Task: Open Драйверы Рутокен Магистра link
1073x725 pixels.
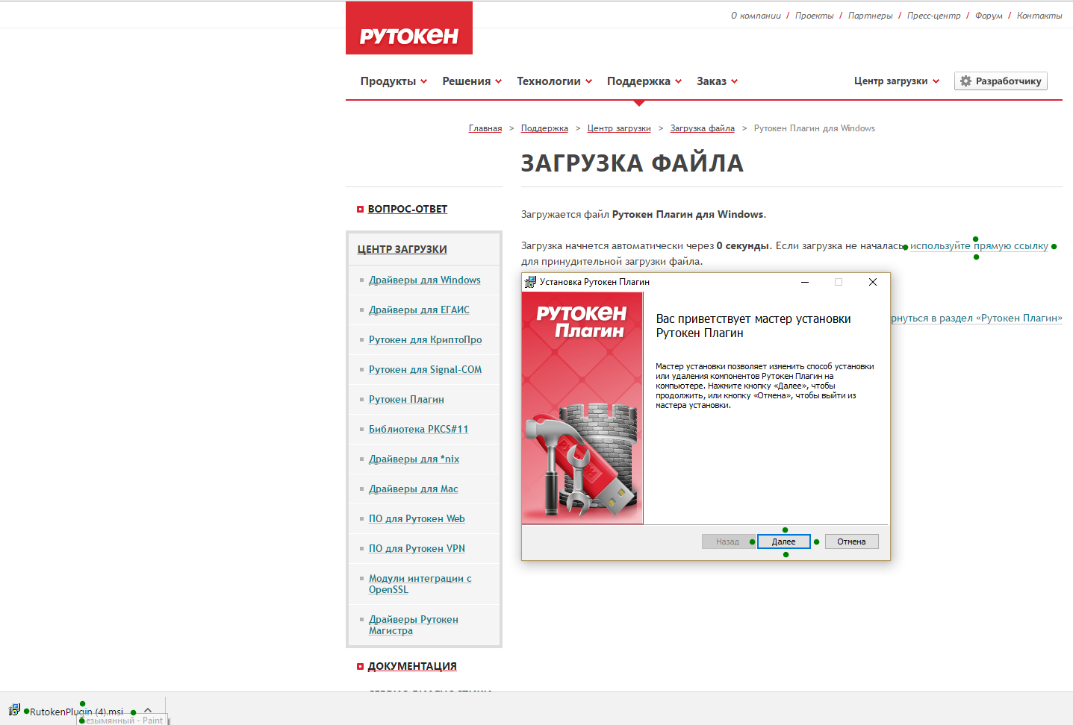Action: (414, 625)
